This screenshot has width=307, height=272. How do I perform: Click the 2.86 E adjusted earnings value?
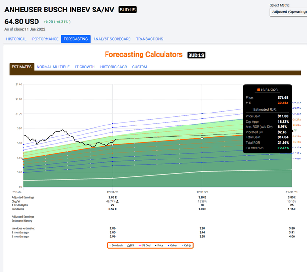click(x=113, y=197)
